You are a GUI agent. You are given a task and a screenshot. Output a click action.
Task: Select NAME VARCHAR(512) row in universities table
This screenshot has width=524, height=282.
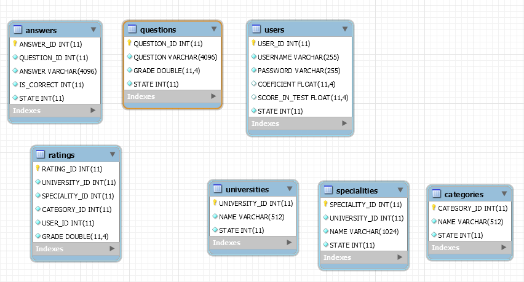tap(253, 217)
